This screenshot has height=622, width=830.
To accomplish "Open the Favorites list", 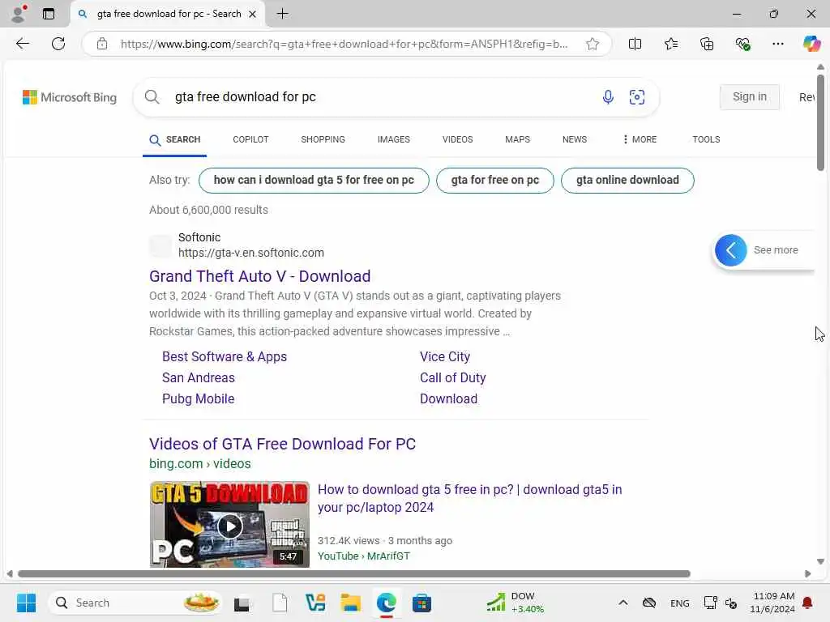I will 670,44.
